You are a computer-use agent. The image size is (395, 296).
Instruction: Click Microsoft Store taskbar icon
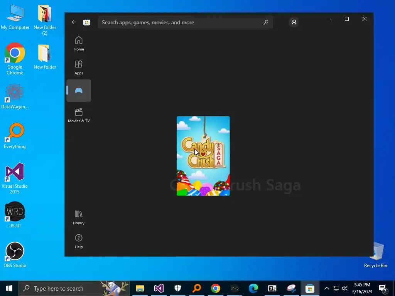tap(310, 288)
